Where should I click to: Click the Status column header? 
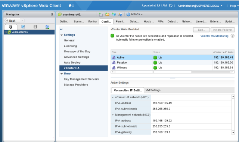point(182,52)
